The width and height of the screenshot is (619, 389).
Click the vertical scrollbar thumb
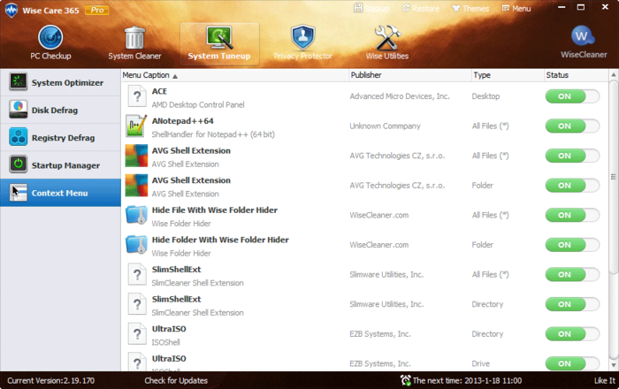point(614,176)
